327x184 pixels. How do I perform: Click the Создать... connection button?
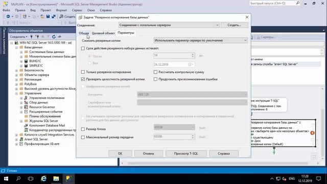point(235,25)
